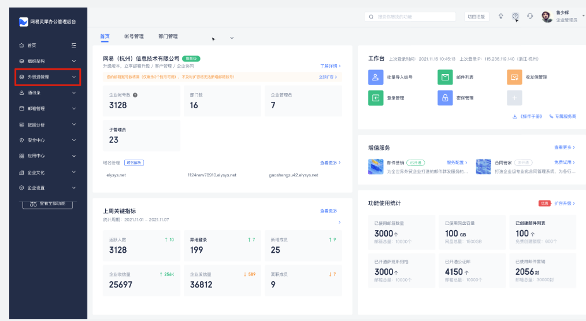The image size is (586, 321).
Task: Click the 专属服务商 link
Action: point(562,116)
